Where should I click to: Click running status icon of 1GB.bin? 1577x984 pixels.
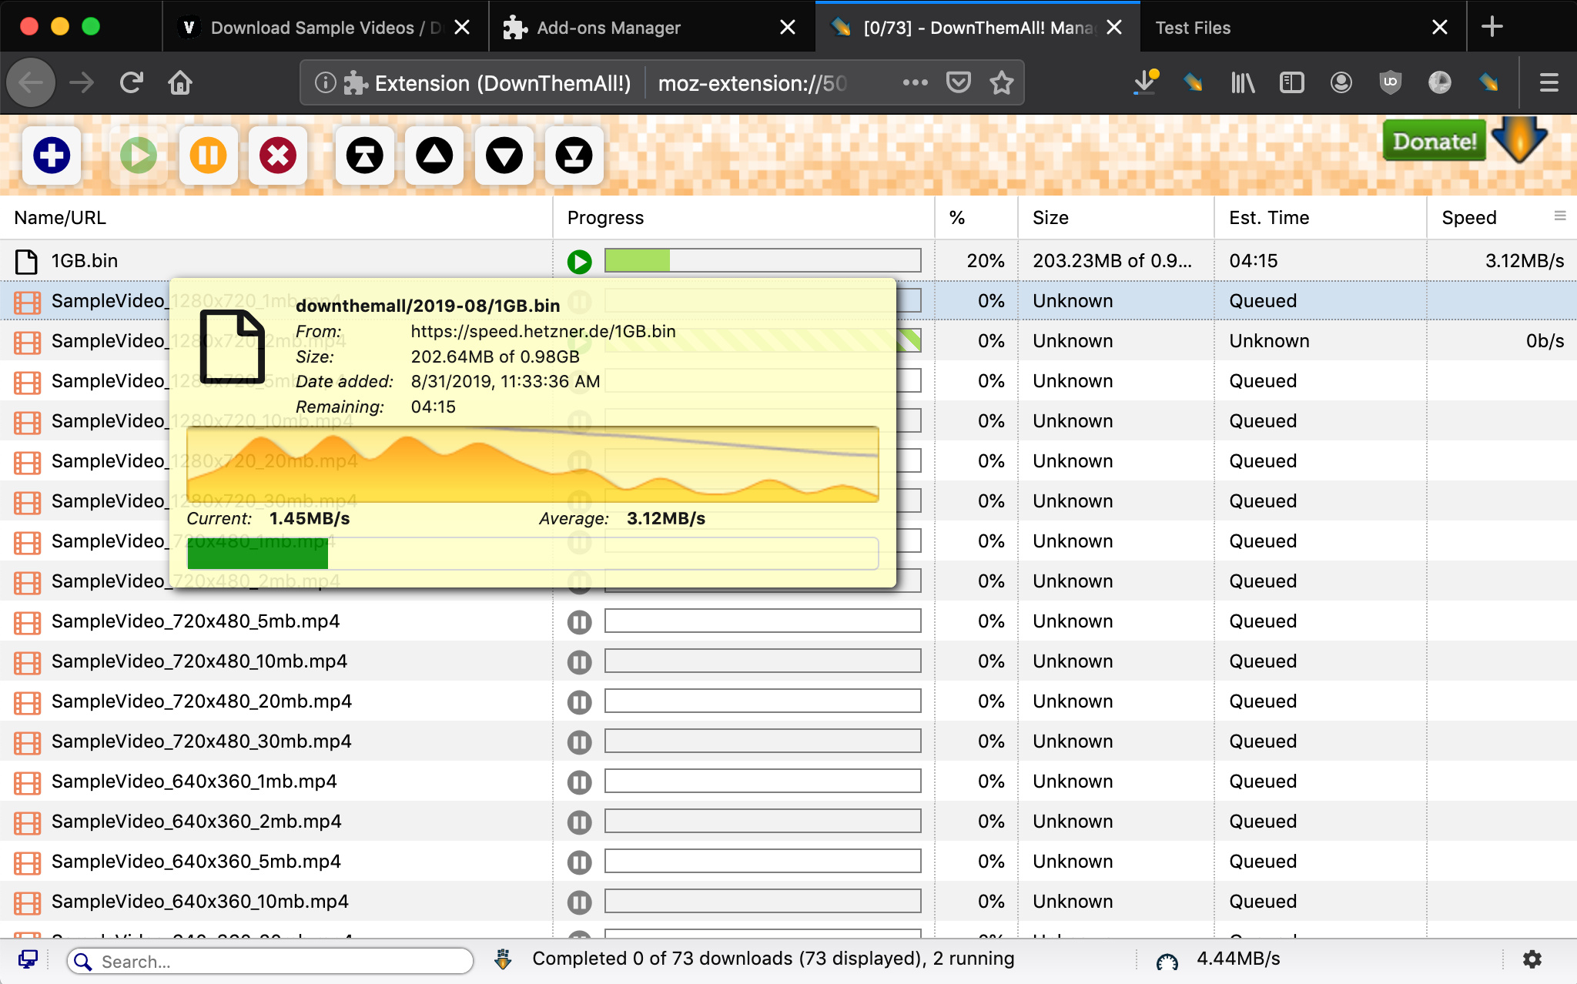(x=580, y=262)
